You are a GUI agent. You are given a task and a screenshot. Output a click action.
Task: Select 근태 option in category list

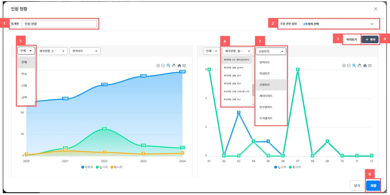[x=26, y=85]
